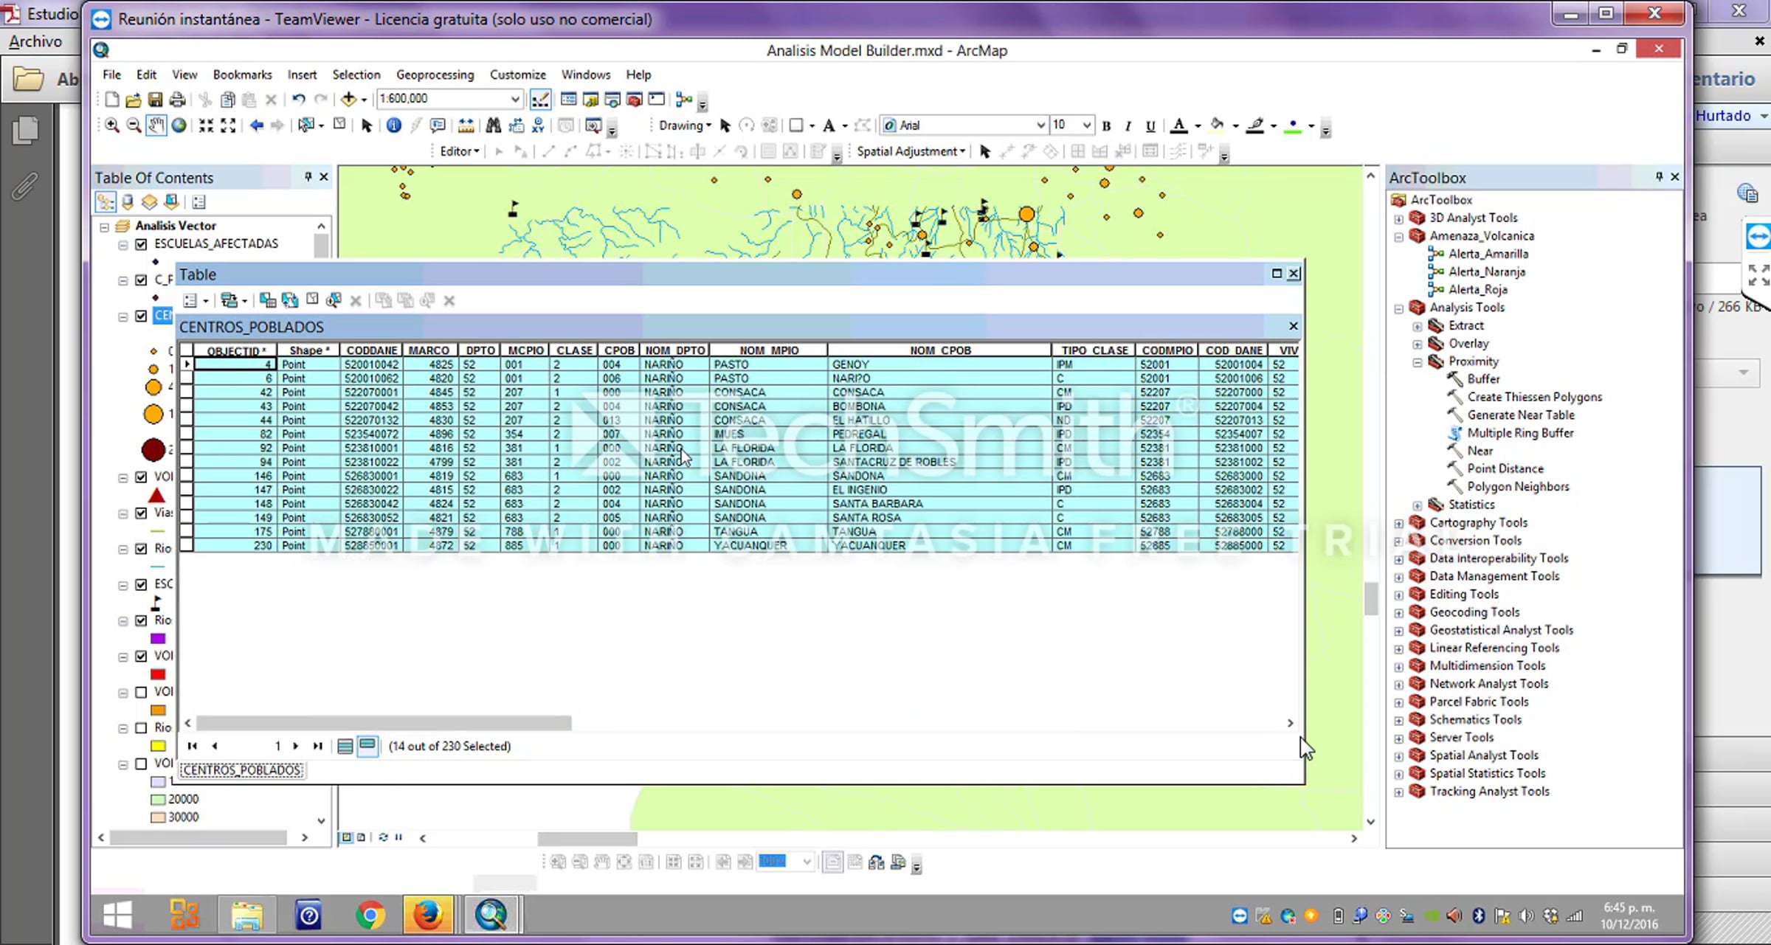Save the map with the floppy icon
The height and width of the screenshot is (945, 1771).
[155, 100]
